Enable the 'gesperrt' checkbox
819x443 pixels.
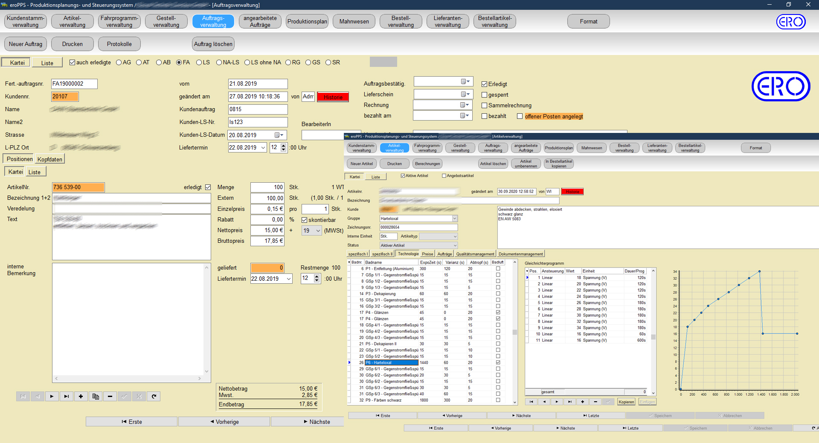(485, 95)
